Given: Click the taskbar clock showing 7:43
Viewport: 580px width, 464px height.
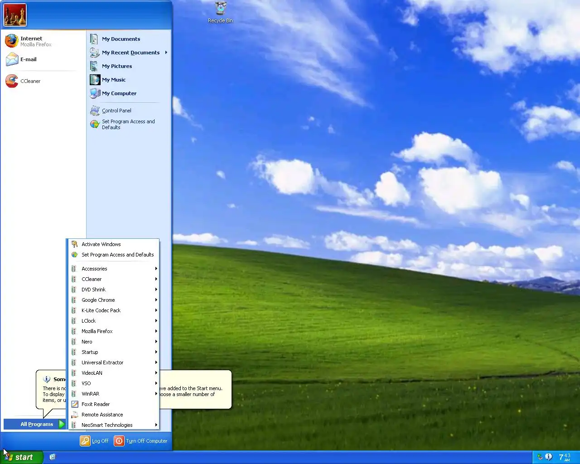Looking at the screenshot, I should [x=565, y=457].
